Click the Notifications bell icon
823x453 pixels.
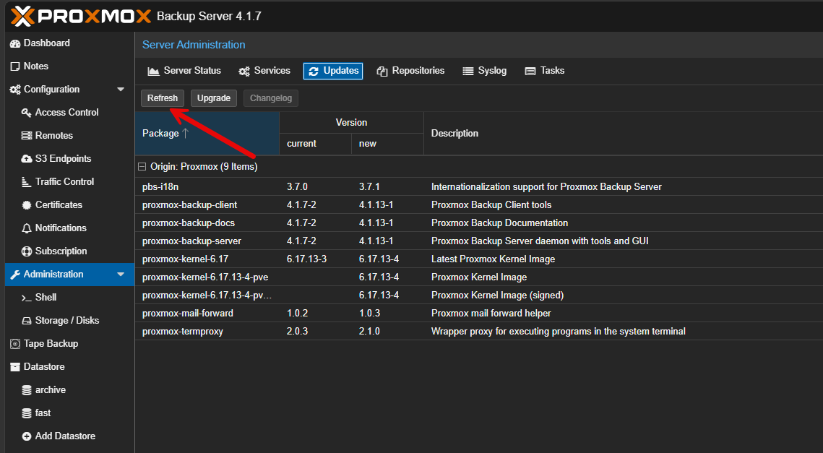click(x=26, y=228)
